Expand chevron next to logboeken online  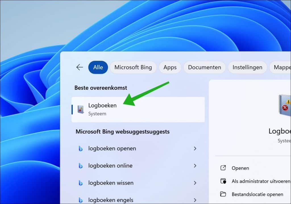click(195, 166)
